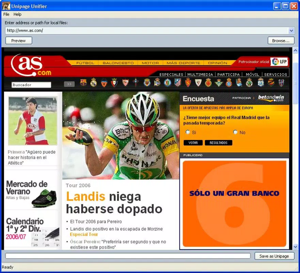Viewport: 300px width, 273px height.
Task: Focus the address input field
Action: point(147,30)
